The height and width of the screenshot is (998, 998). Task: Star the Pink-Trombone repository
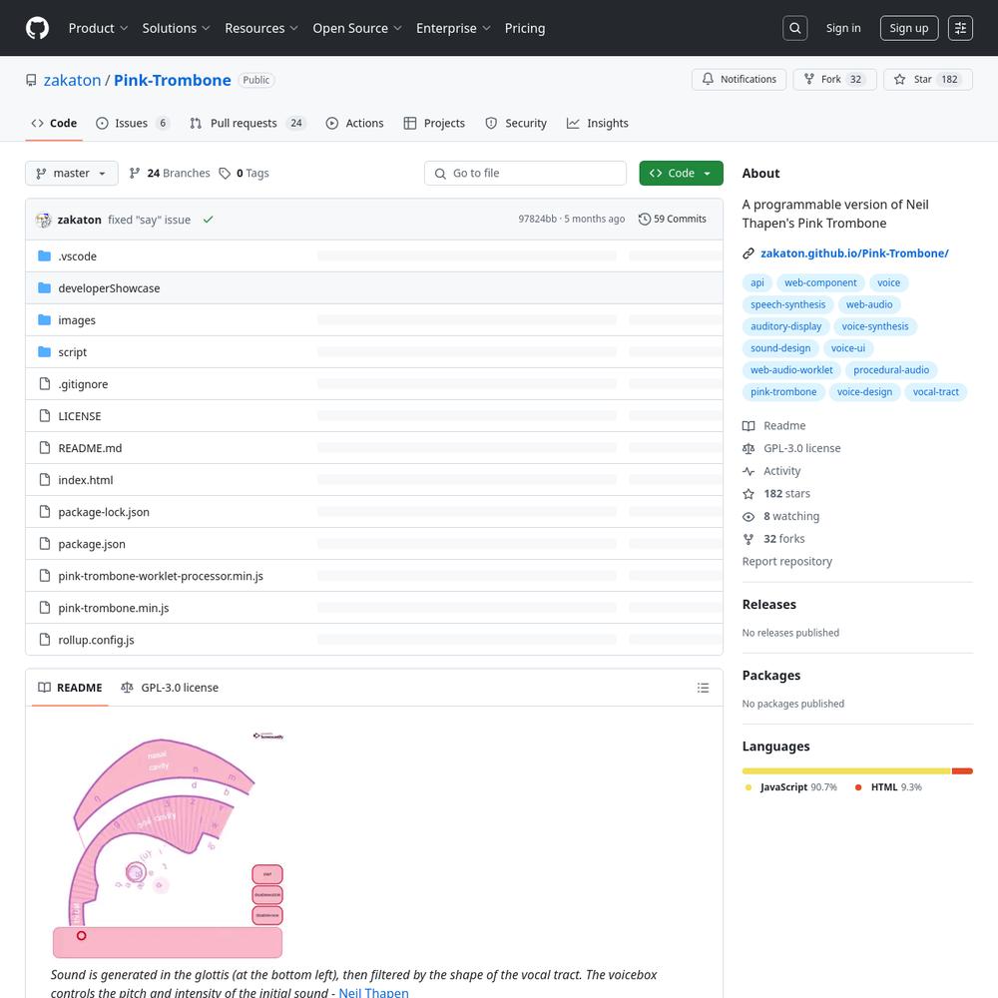[928, 79]
